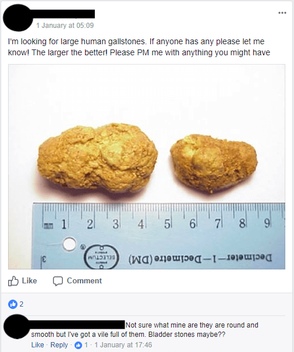The image size is (294, 352).
Task: Click the speech bubble Comment icon
Action: pyautogui.click(x=58, y=281)
